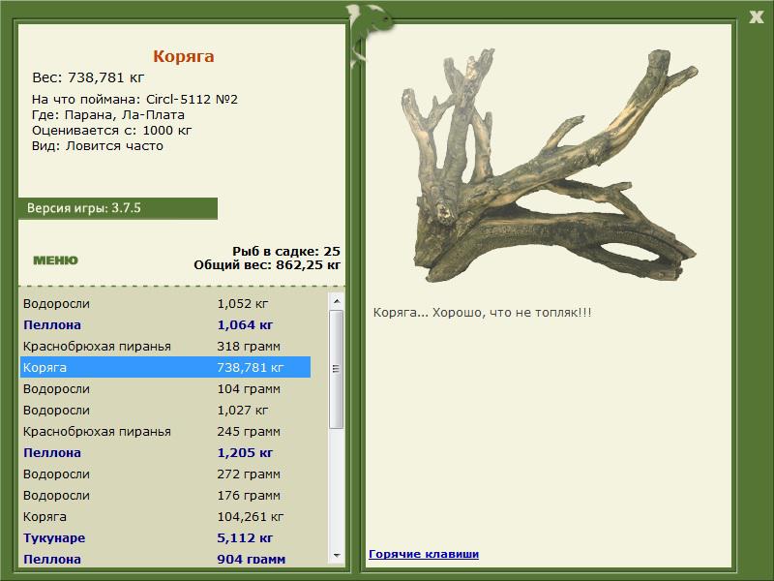Select Водоросли 272 грамм row
Viewport: 774px width, 581px height.
pos(165,474)
